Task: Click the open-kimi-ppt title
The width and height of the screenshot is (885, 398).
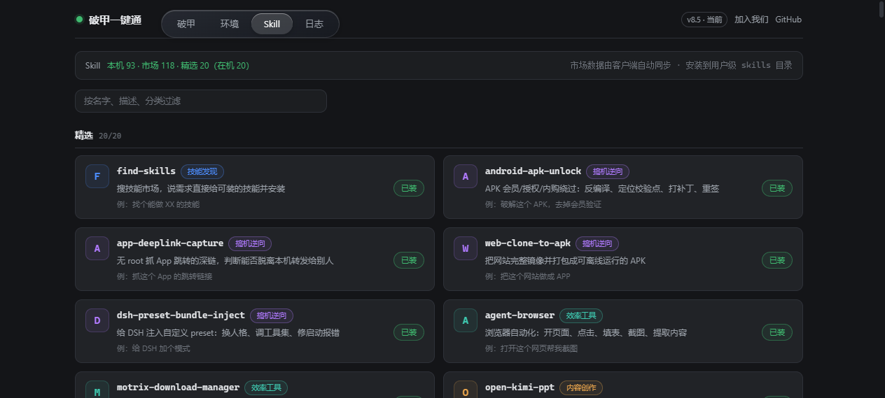Action: (x=520, y=388)
